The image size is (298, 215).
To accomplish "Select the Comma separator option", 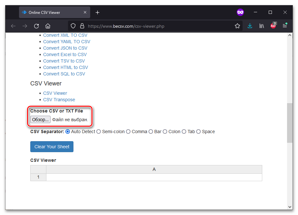I will coord(128,132).
